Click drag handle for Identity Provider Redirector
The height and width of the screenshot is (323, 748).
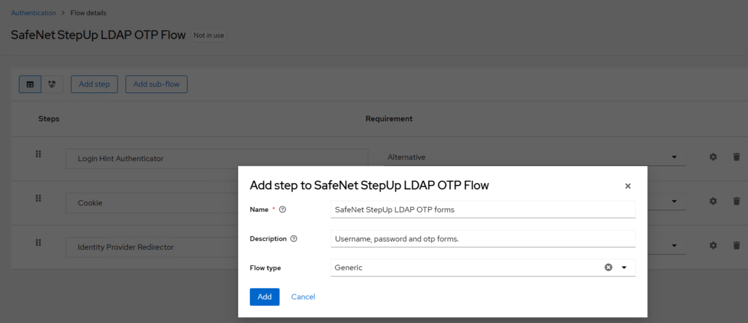click(x=38, y=243)
